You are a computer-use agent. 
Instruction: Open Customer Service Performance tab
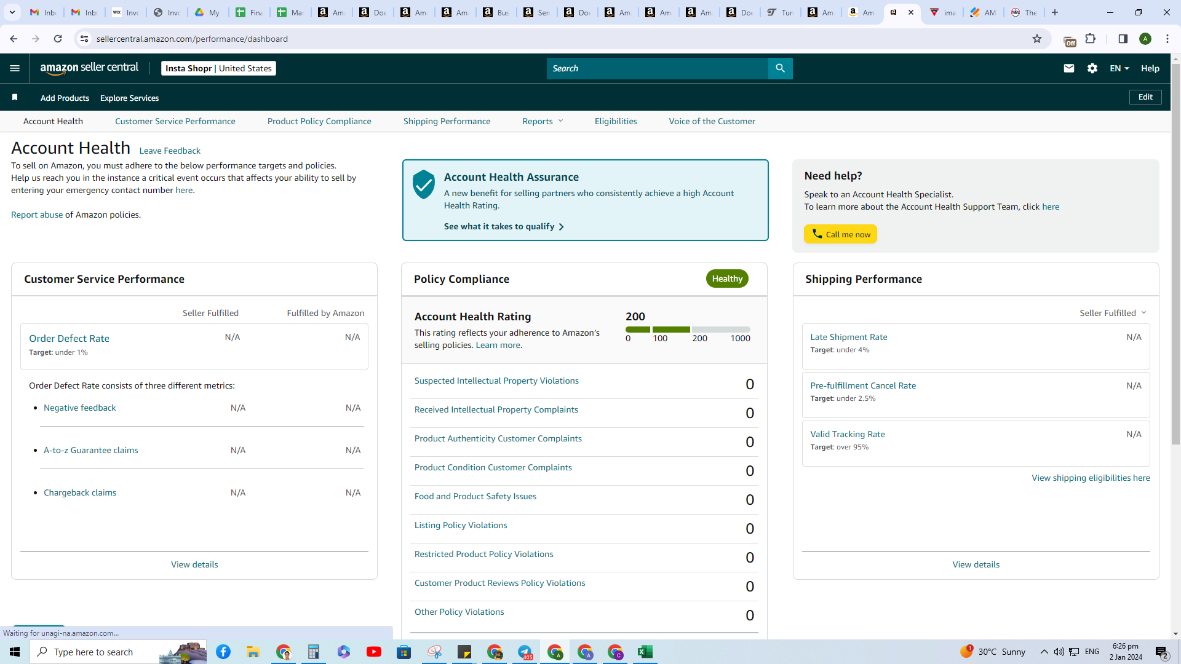click(x=175, y=121)
